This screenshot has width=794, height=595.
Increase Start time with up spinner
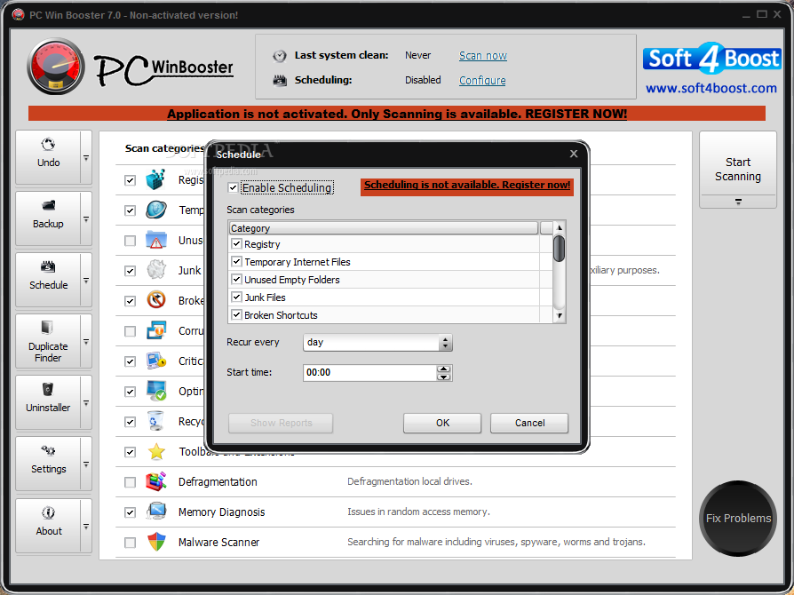(443, 369)
